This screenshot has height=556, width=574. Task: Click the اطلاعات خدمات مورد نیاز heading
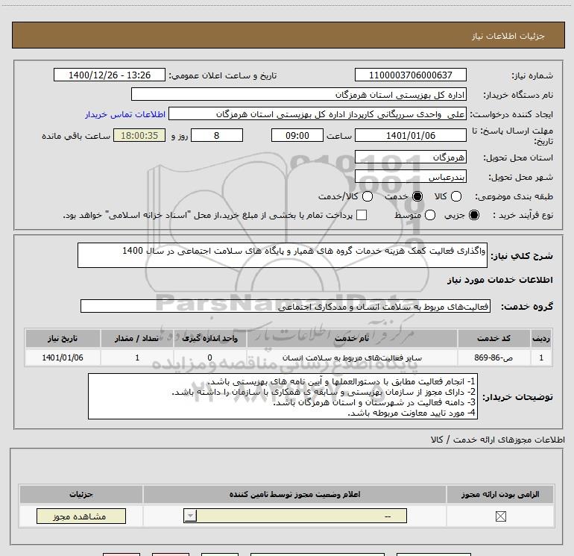click(499, 280)
